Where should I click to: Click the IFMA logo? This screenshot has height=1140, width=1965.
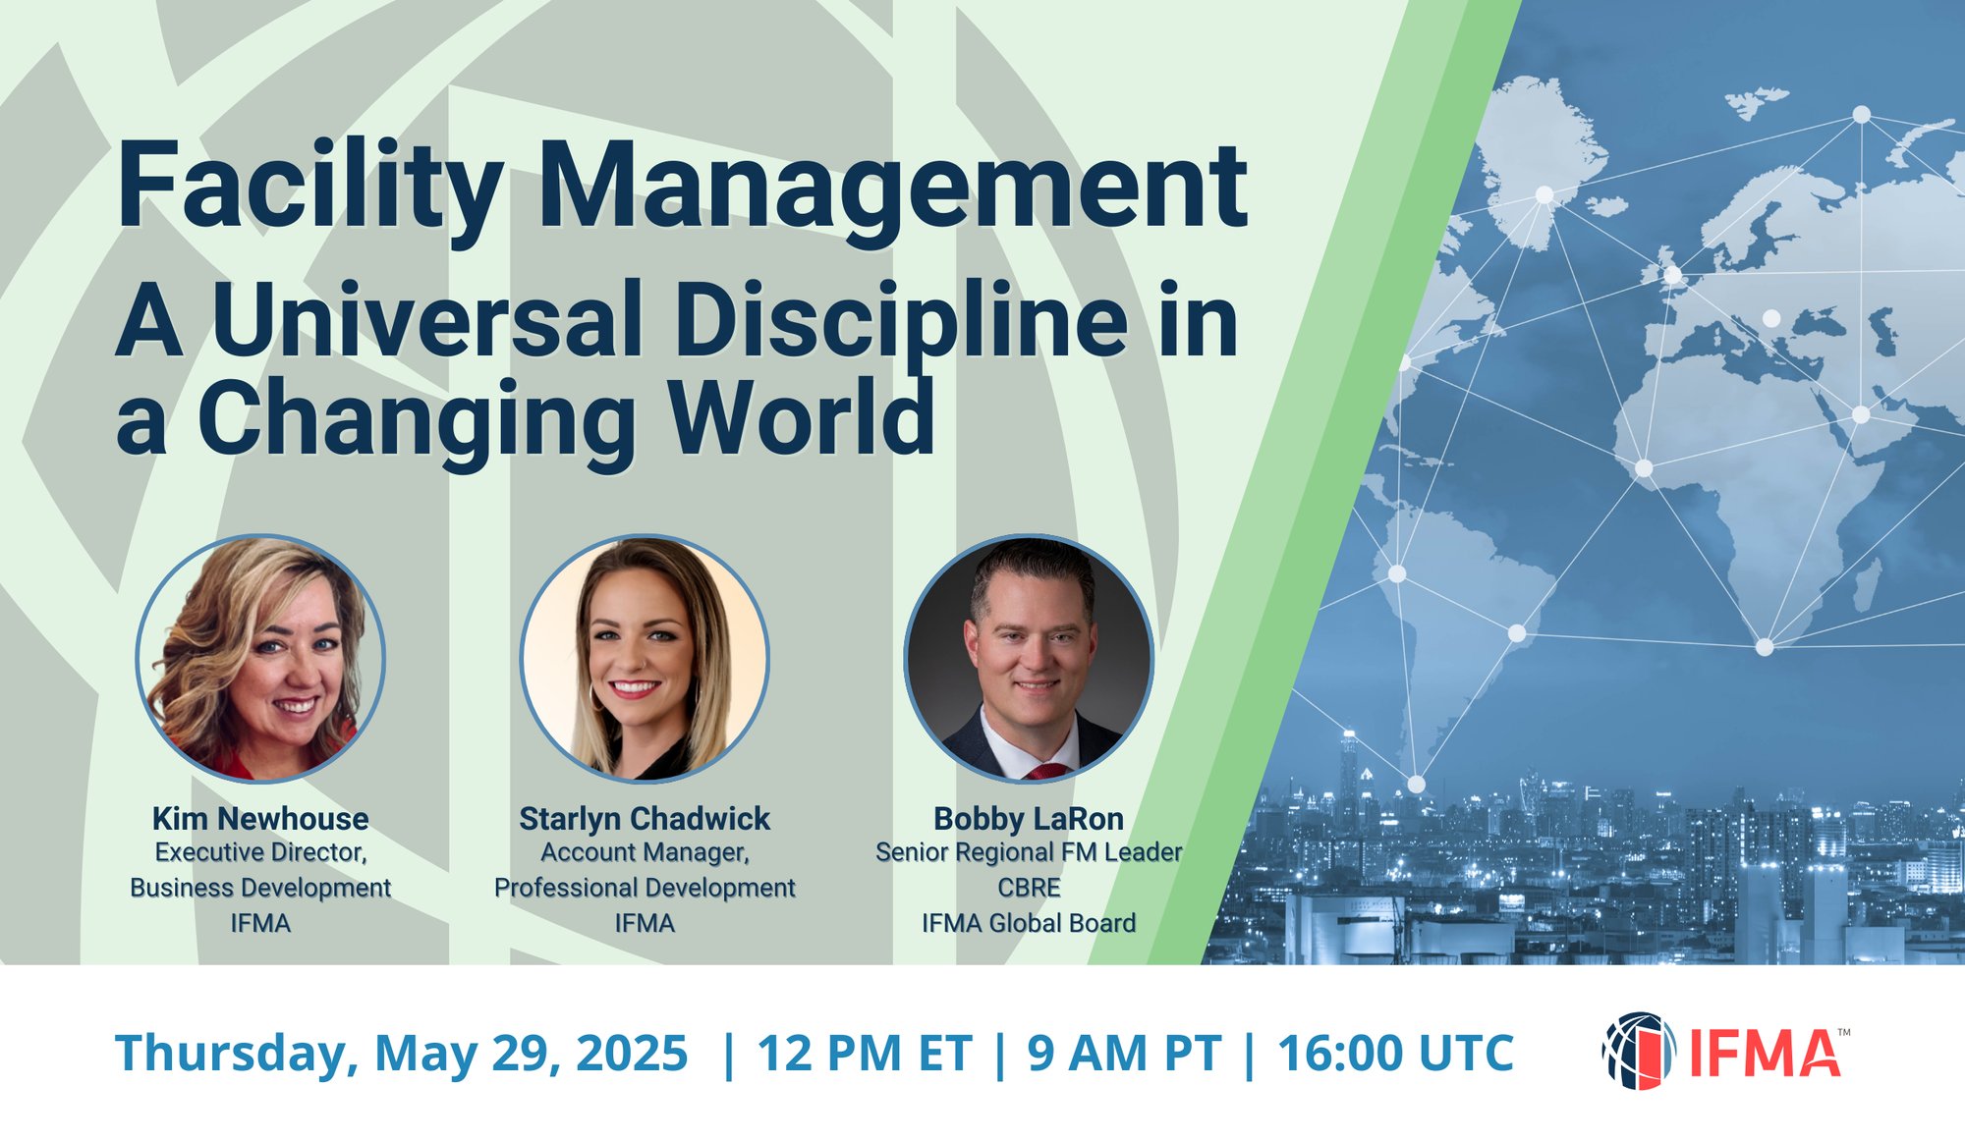tap(1727, 1051)
